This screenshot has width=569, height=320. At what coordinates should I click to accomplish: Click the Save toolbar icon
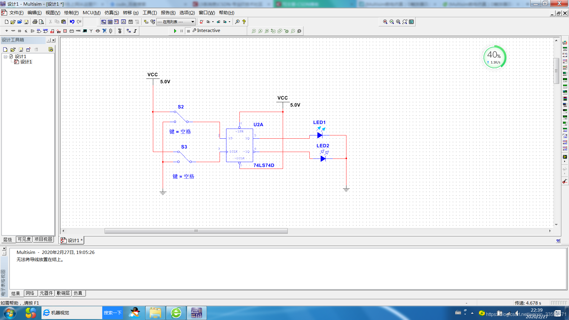26,22
